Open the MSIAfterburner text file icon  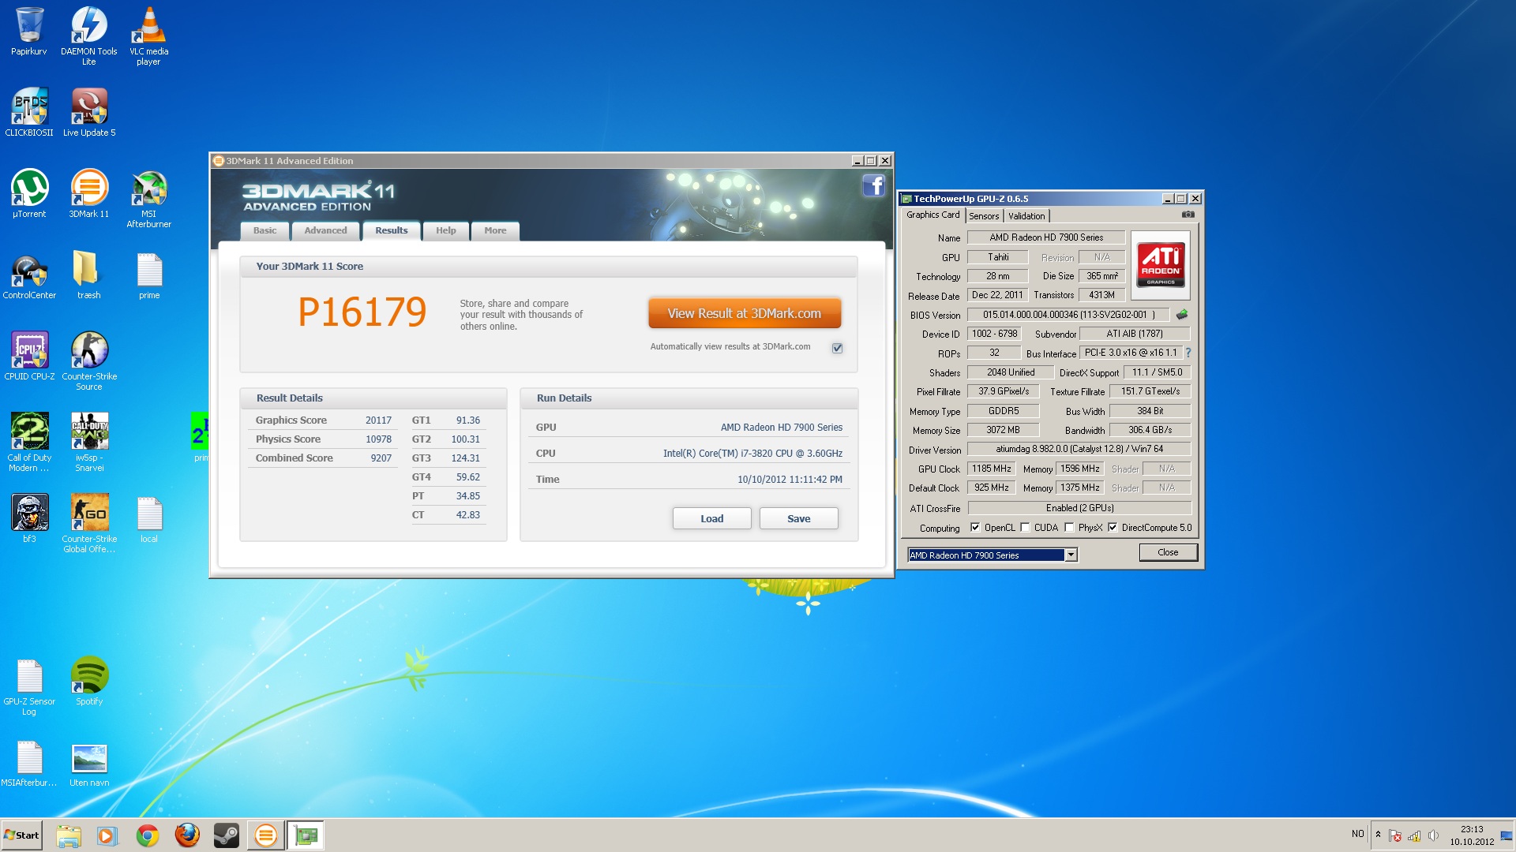[29, 763]
